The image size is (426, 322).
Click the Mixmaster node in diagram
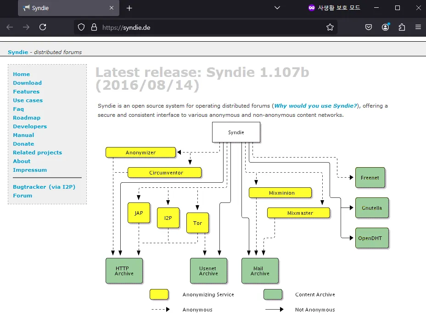(298, 213)
